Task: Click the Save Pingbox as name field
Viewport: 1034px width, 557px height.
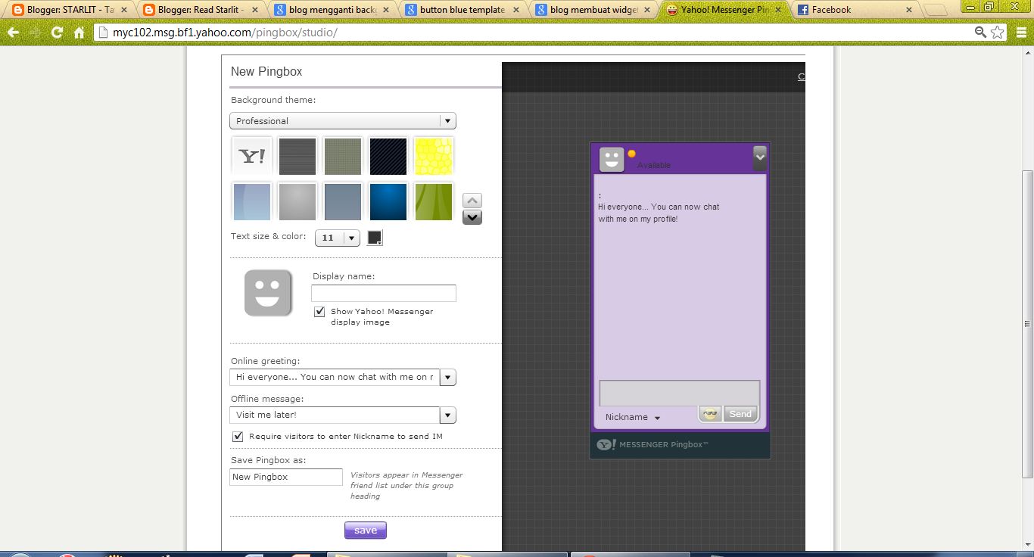Action: (286, 477)
